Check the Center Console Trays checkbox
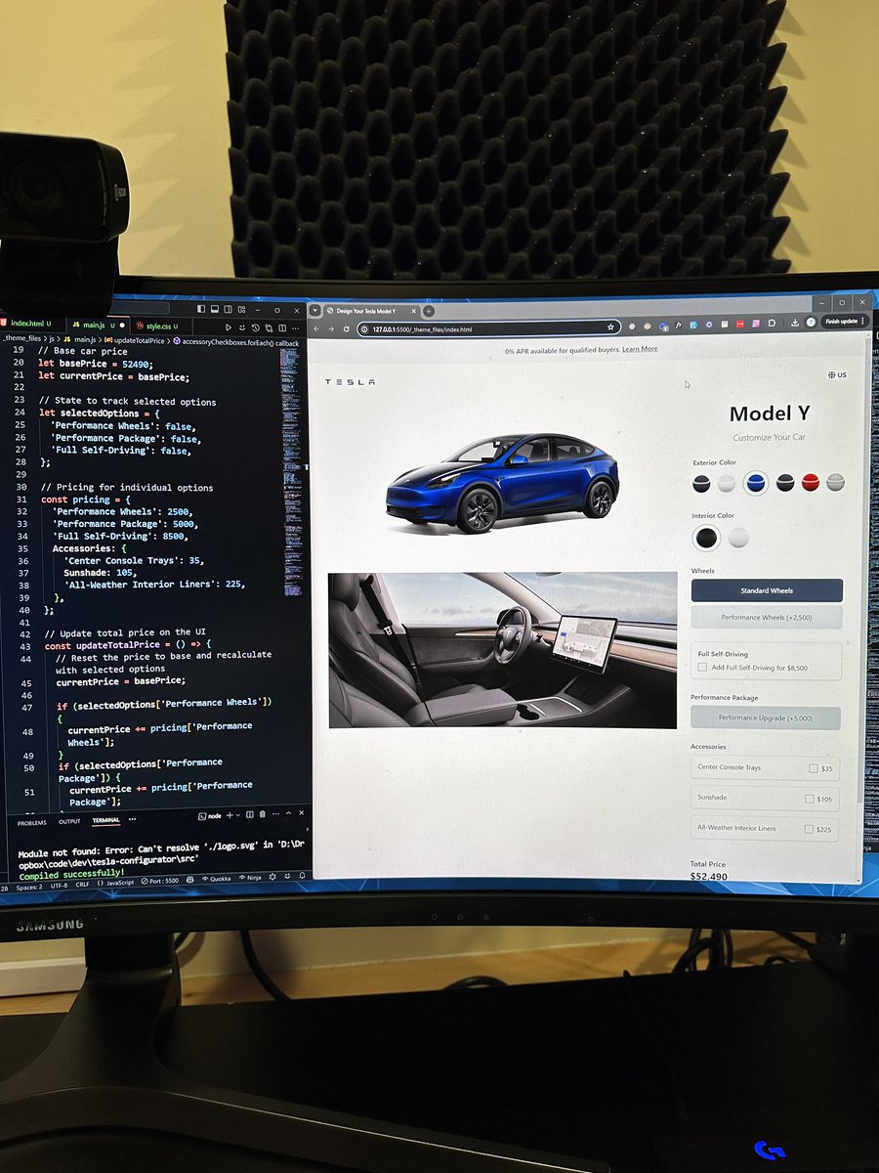The image size is (879, 1173). (813, 768)
